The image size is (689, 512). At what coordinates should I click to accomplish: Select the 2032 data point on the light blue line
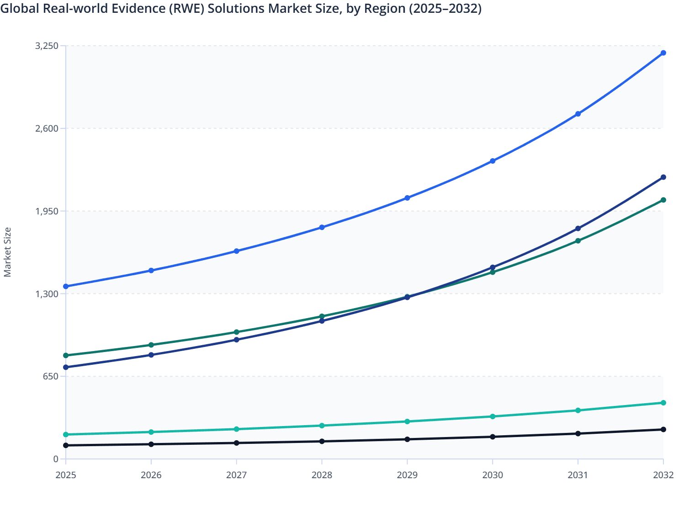click(663, 53)
